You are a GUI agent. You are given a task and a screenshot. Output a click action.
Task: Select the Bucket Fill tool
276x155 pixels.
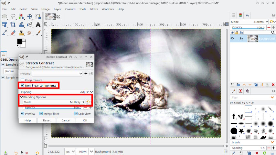pyautogui.click(x=30, y=25)
